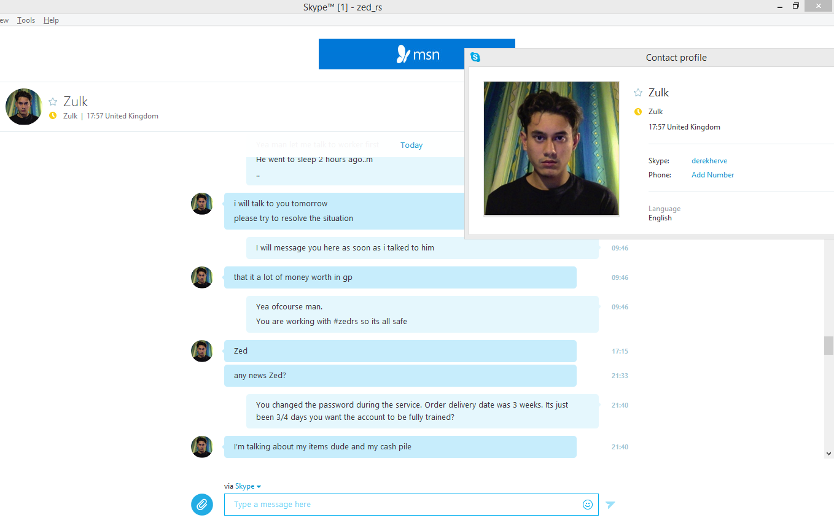The width and height of the screenshot is (834, 523).
Task: Click the Skype logo in Contact profile title
Action: (475, 57)
